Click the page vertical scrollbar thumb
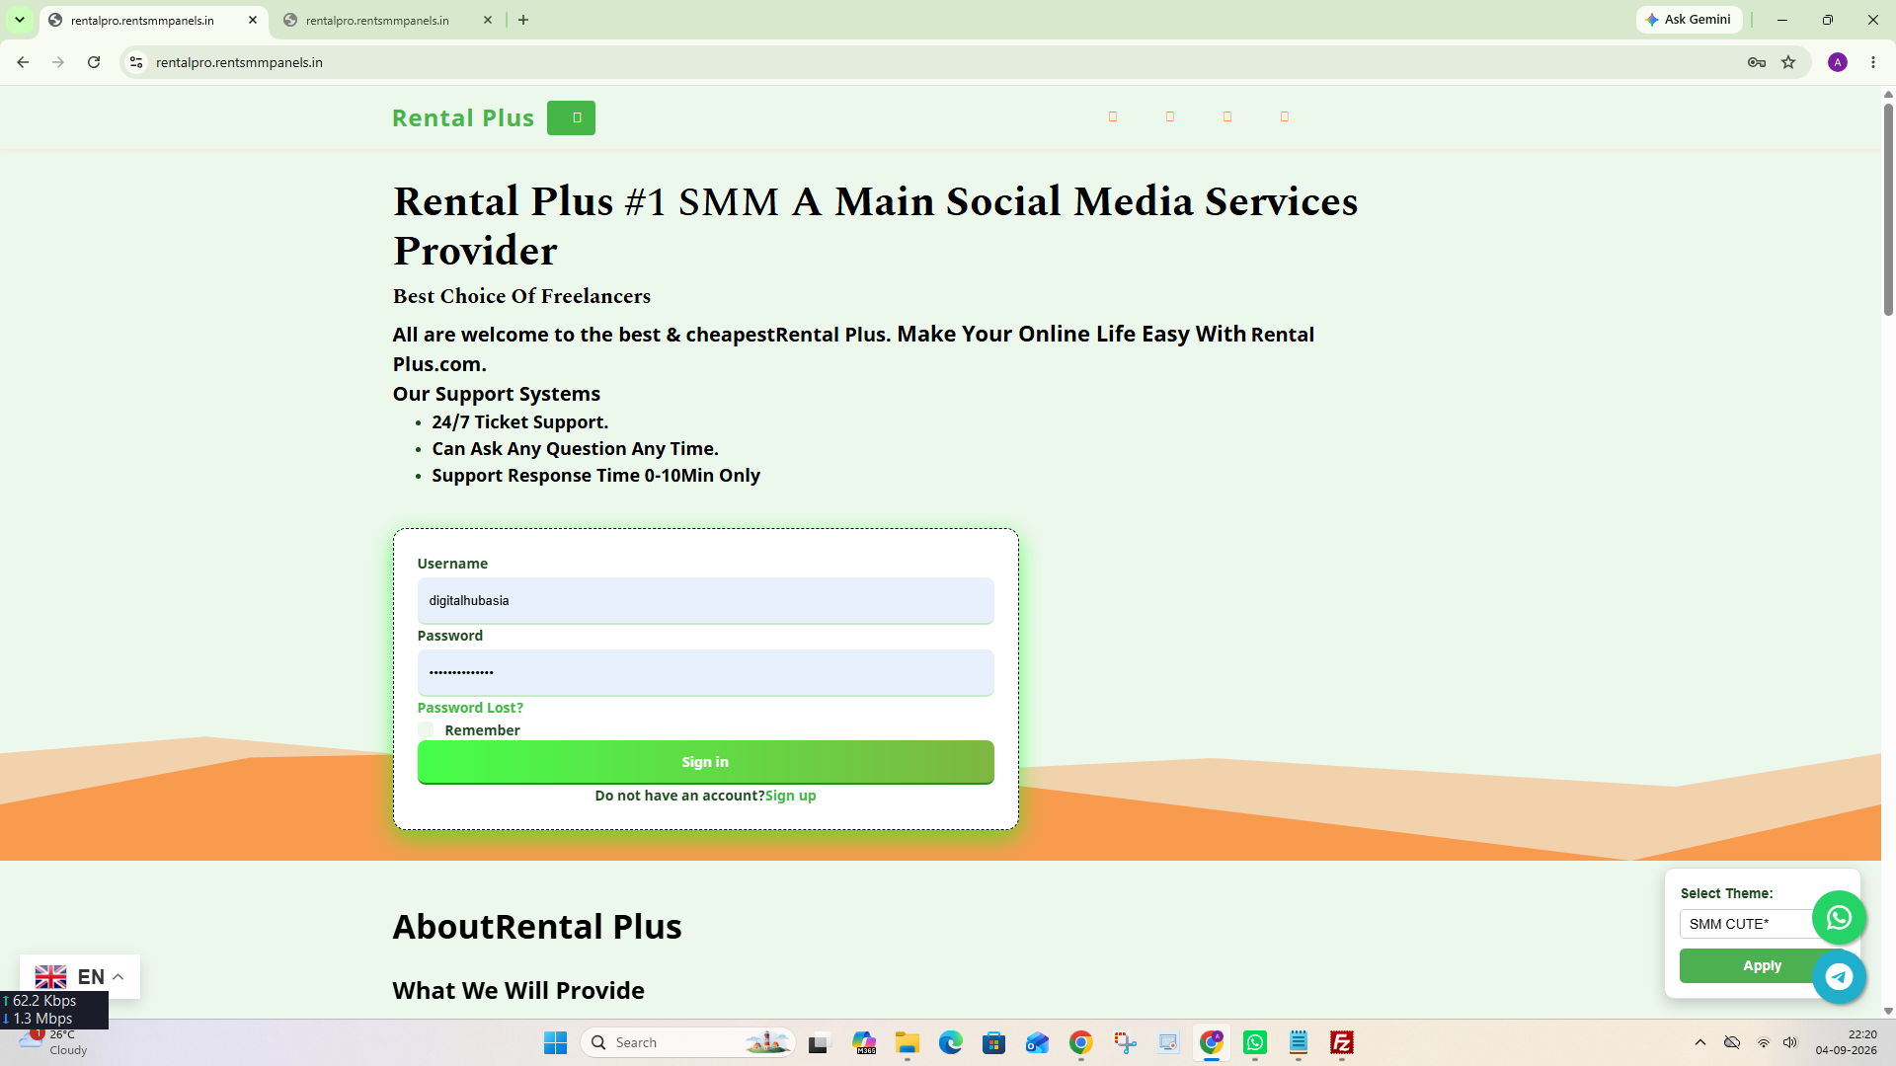This screenshot has width=1896, height=1066. pos(1888,208)
